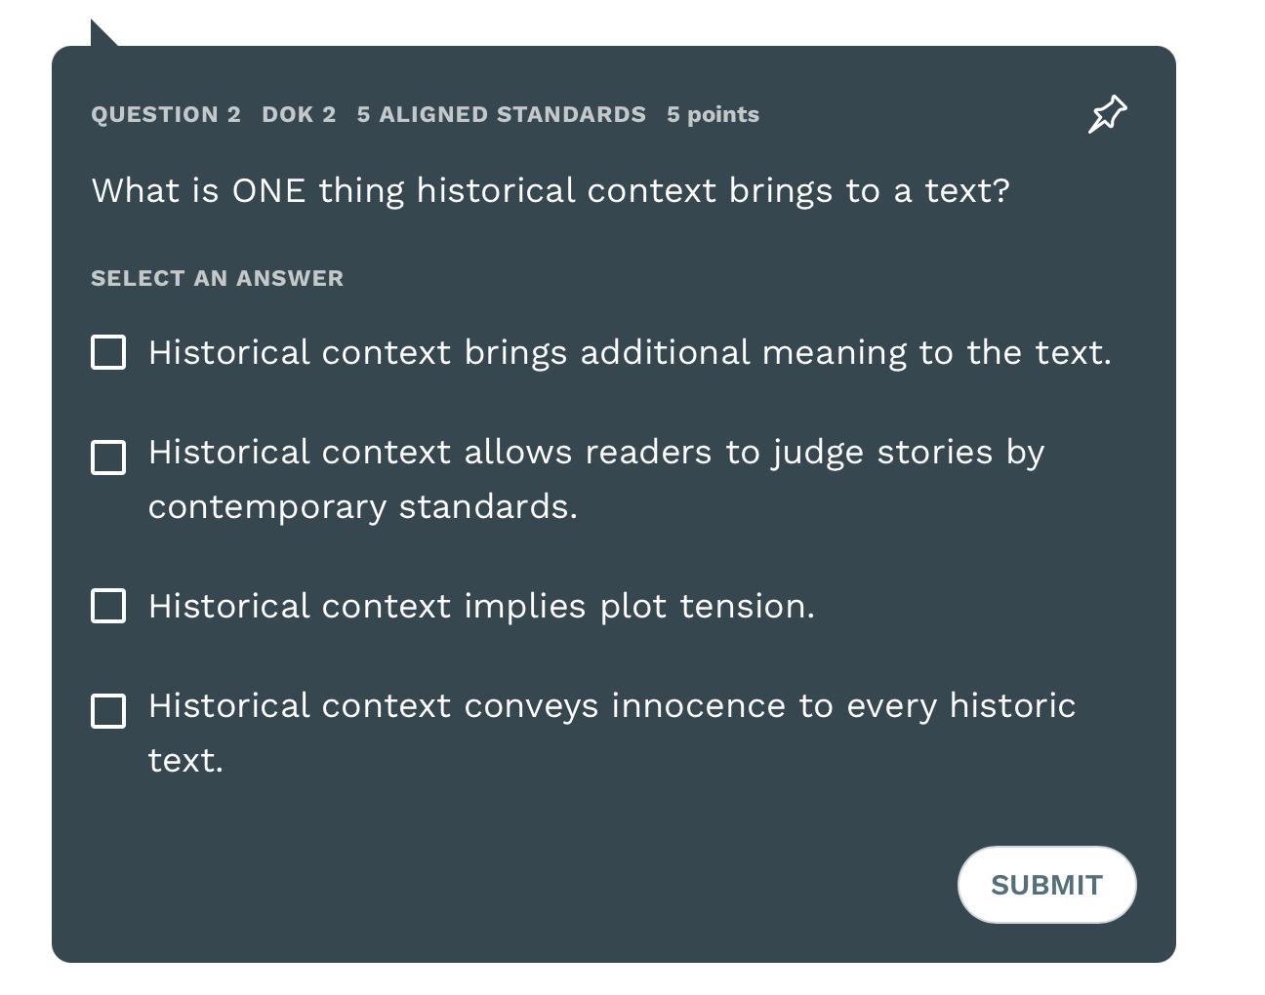Click the '5 ALIGNED STANDARDS' label
Image resolution: width=1265 pixels, height=995 pixels.
coord(501,114)
